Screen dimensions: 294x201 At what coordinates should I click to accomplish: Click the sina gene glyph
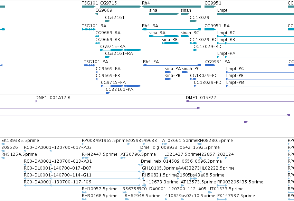164,14
